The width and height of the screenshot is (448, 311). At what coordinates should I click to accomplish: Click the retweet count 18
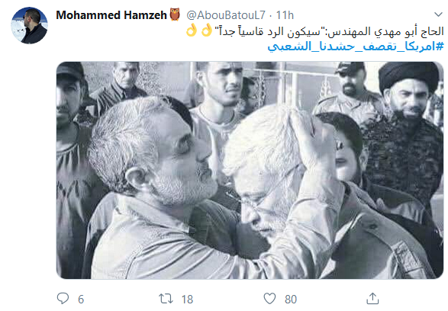[187, 300]
